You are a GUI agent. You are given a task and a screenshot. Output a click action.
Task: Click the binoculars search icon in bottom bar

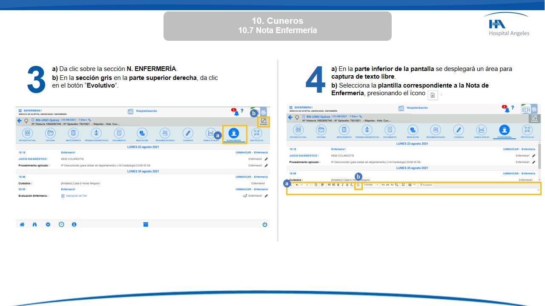pyautogui.click(x=35, y=224)
